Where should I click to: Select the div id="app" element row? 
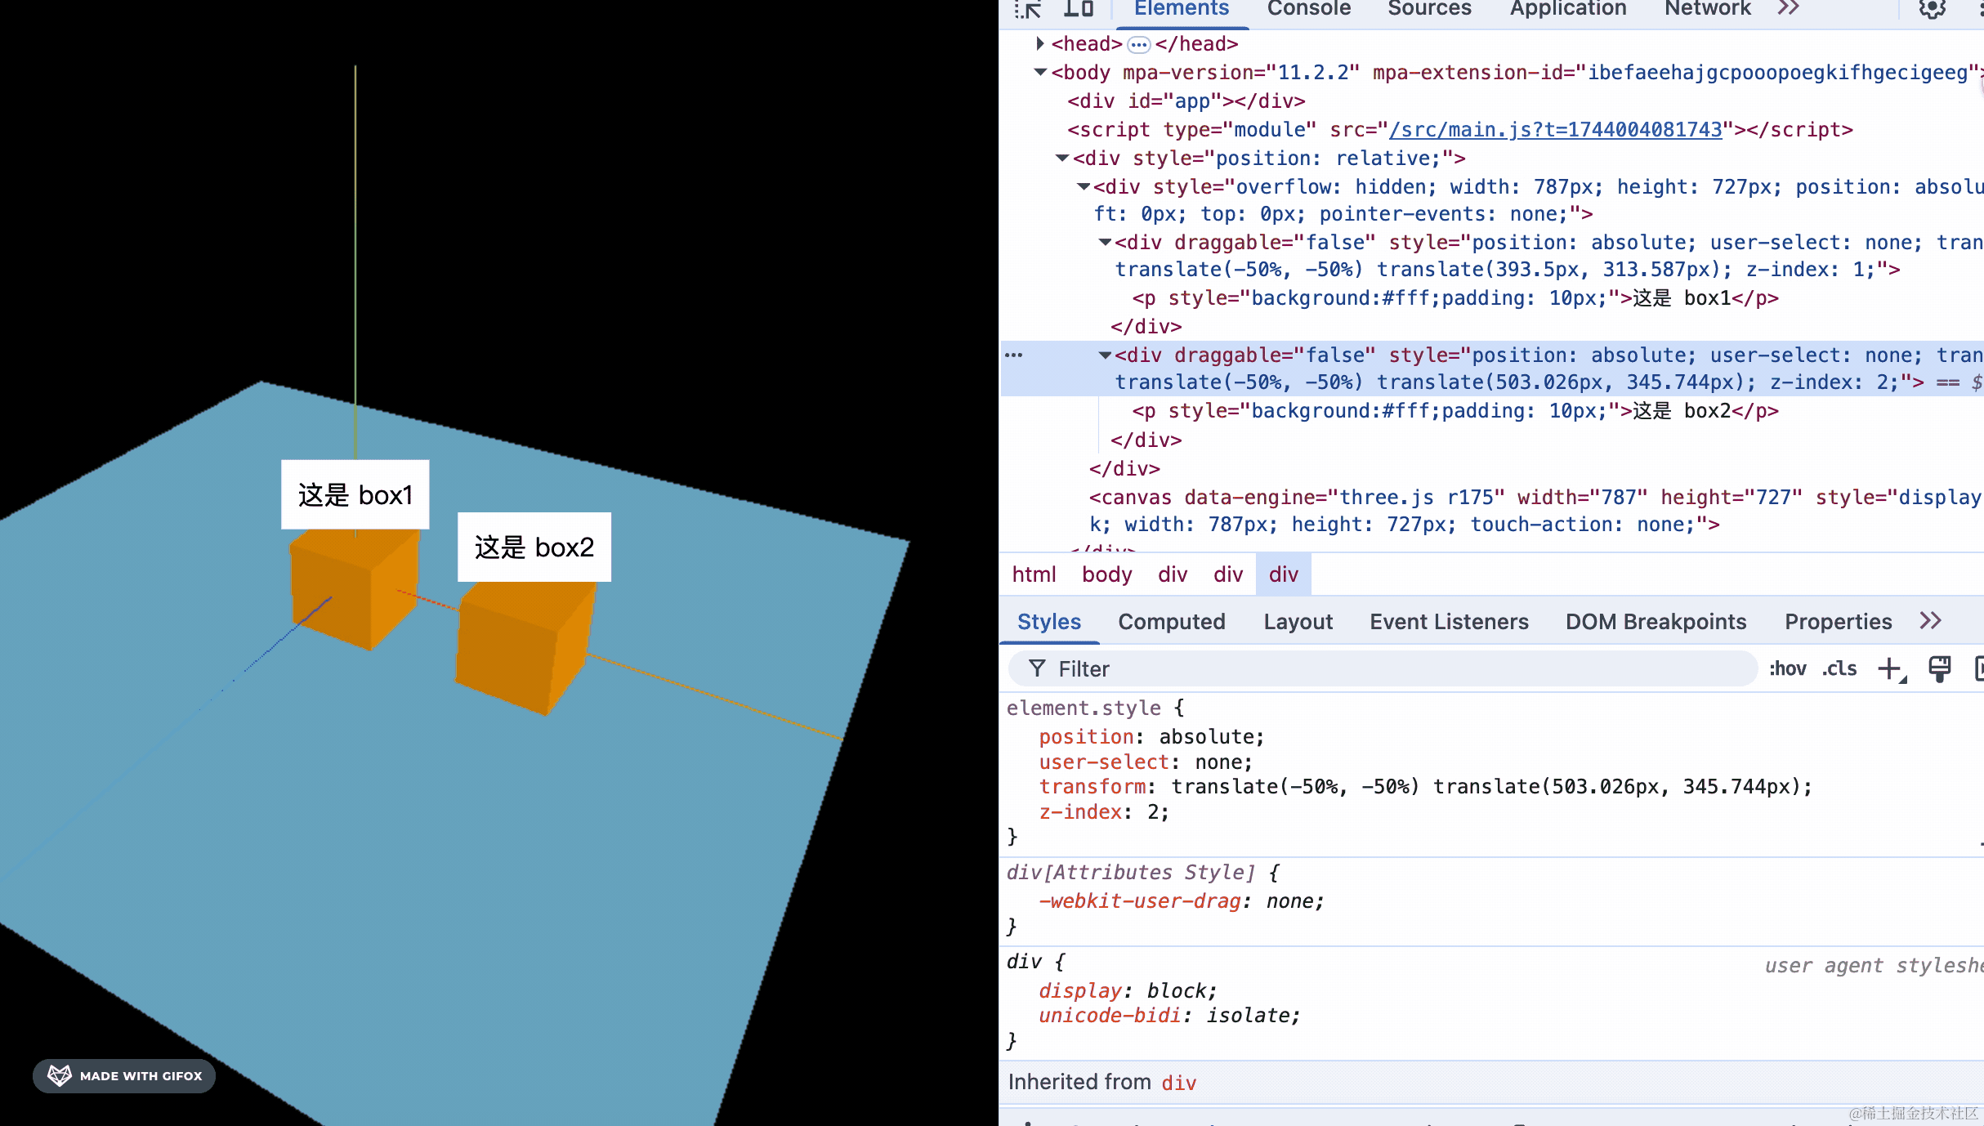pyautogui.click(x=1186, y=101)
